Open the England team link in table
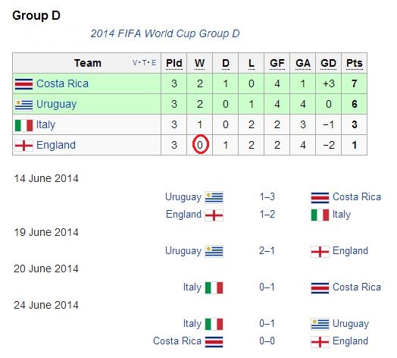 (56, 145)
